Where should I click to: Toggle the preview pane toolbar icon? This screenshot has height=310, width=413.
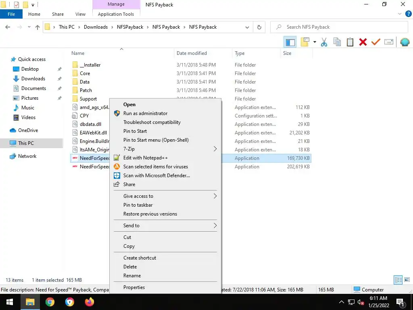click(x=290, y=42)
